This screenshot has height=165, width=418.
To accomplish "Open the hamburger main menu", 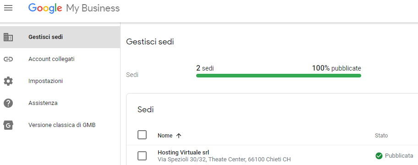I will [8, 8].
